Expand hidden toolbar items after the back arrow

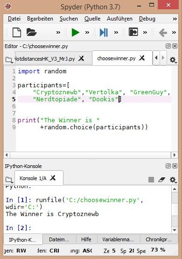pyautogui.click(x=174, y=32)
